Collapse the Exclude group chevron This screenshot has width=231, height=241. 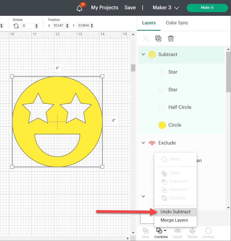point(143,143)
